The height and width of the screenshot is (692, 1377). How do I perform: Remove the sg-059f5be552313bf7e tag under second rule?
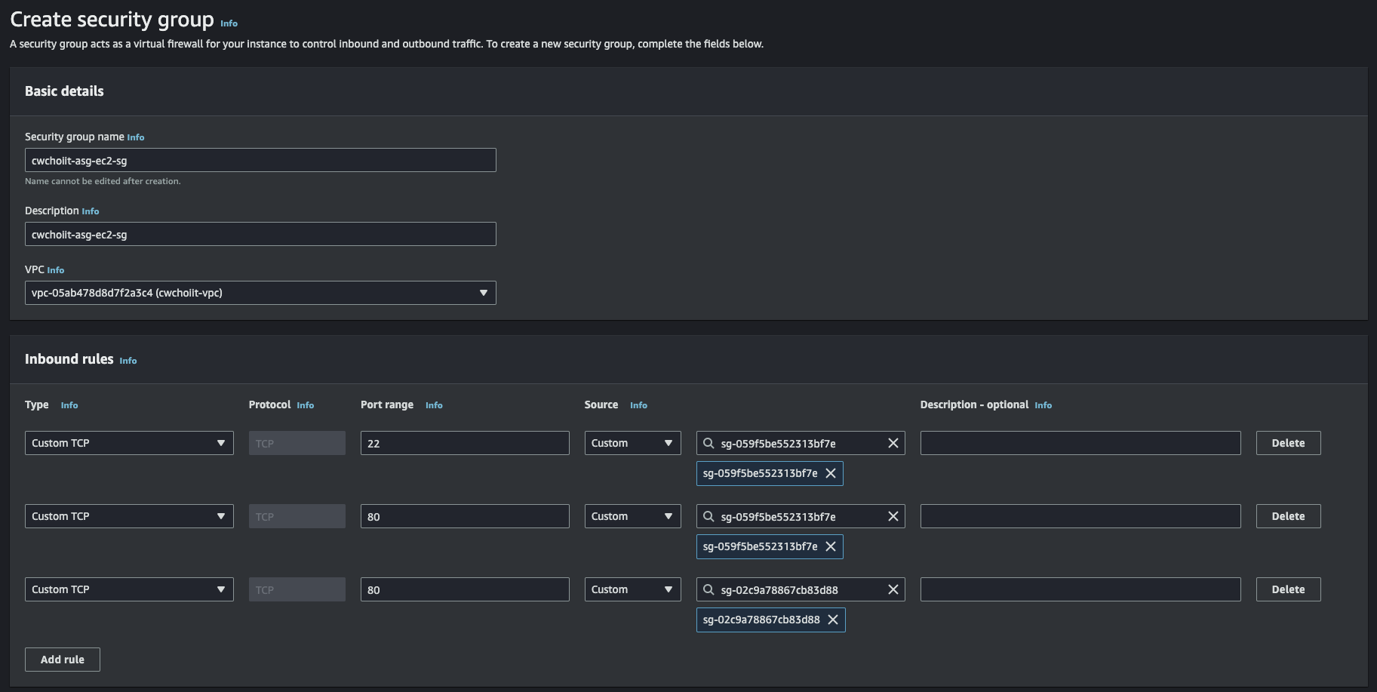pyautogui.click(x=831, y=546)
